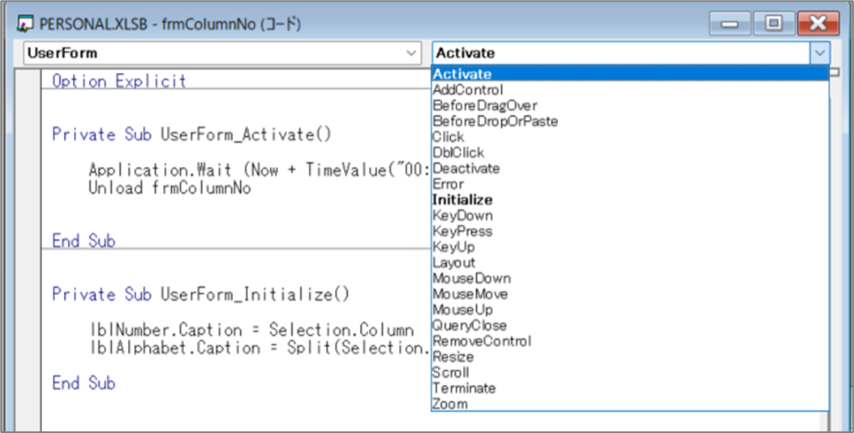The width and height of the screenshot is (854, 433).
Task: Pick BeforeDropOrPaste from the dropdown list
Action: 630,121
